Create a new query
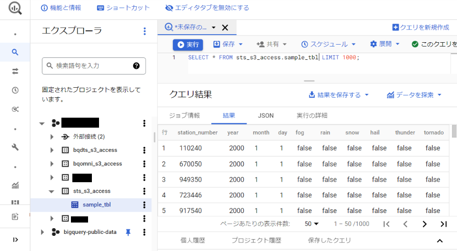Screen dimensions: 457x251 pos(420,28)
